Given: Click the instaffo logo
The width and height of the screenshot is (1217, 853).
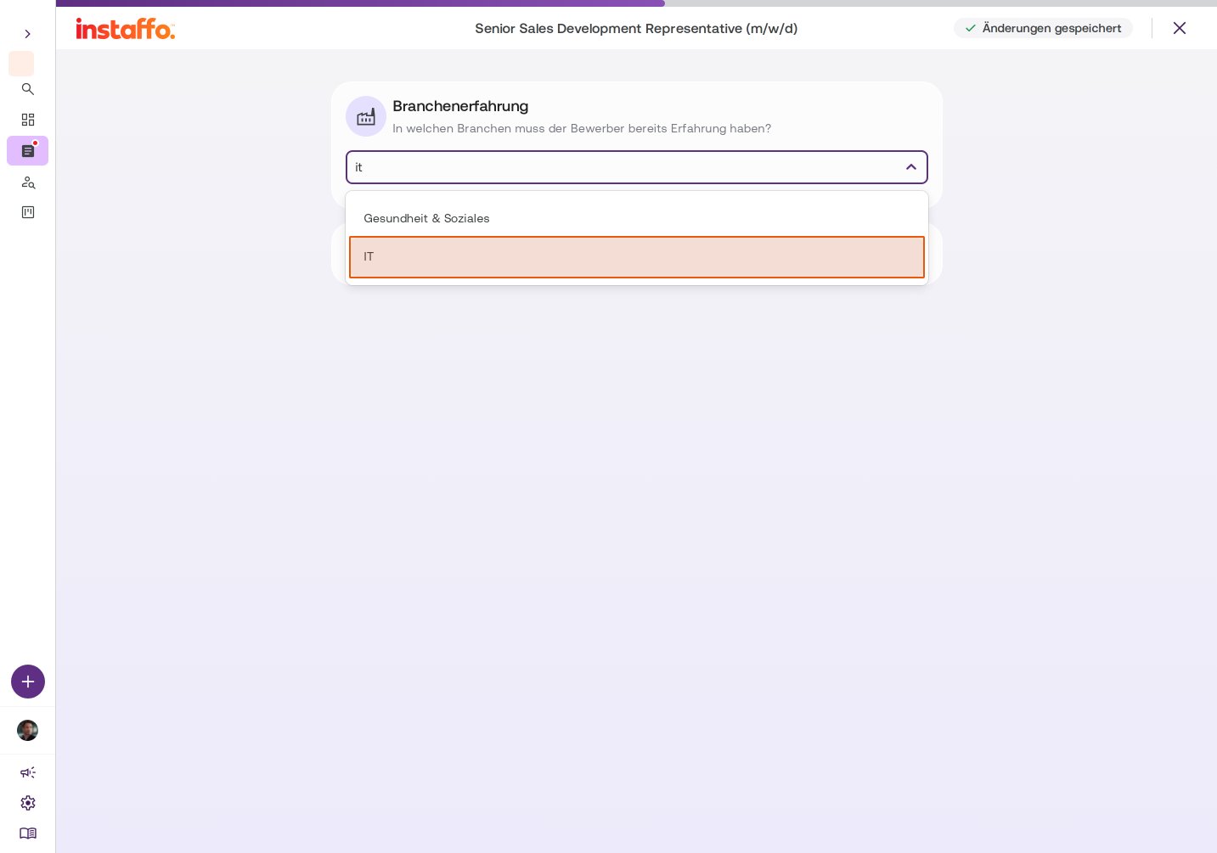Looking at the screenshot, I should [126, 29].
